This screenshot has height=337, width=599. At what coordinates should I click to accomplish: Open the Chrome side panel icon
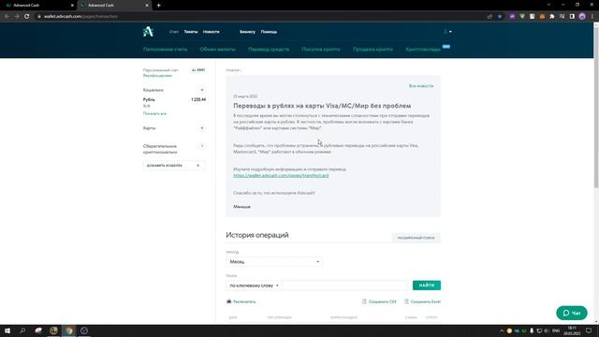pyautogui.click(x=572, y=17)
